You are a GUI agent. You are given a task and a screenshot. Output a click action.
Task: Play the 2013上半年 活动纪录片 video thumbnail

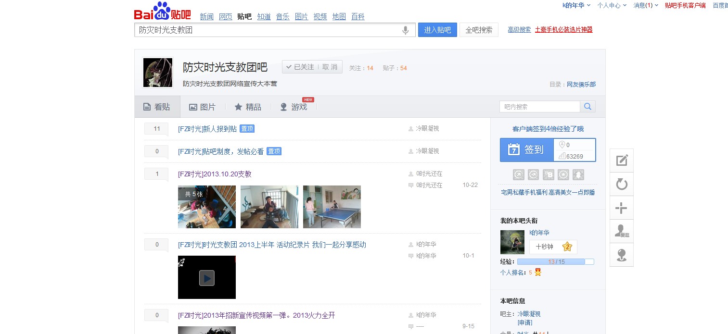click(207, 278)
